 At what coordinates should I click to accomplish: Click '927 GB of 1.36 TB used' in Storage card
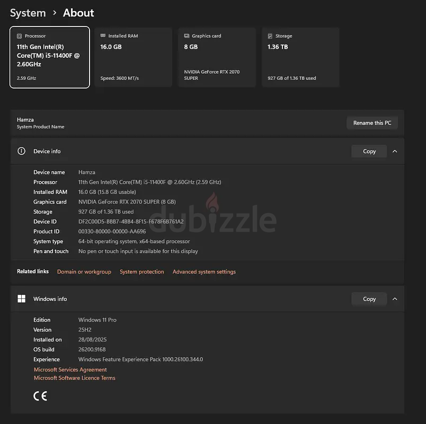(x=292, y=78)
